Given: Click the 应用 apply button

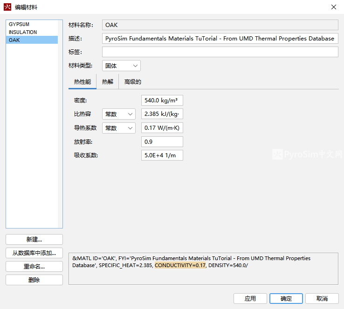Looking at the screenshot, I should [x=250, y=298].
